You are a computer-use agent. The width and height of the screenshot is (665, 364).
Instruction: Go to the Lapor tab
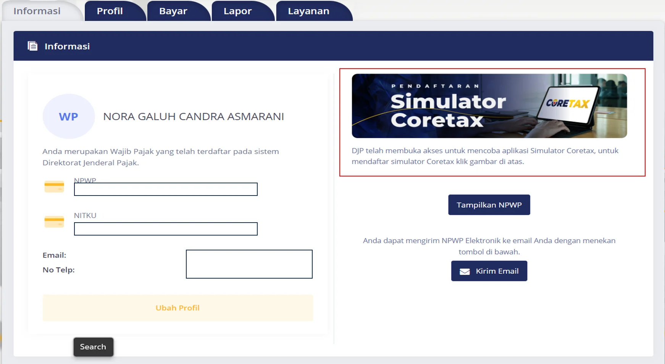(x=243, y=11)
